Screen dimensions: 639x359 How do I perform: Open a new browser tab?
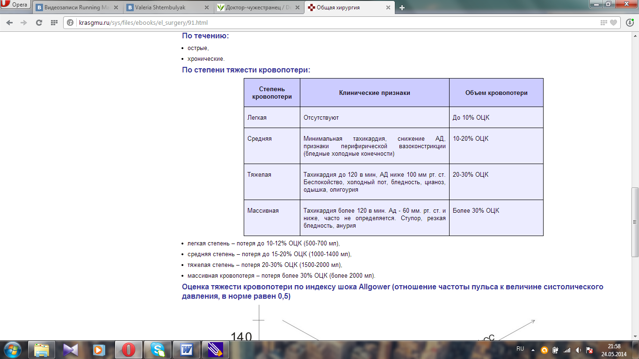402,7
